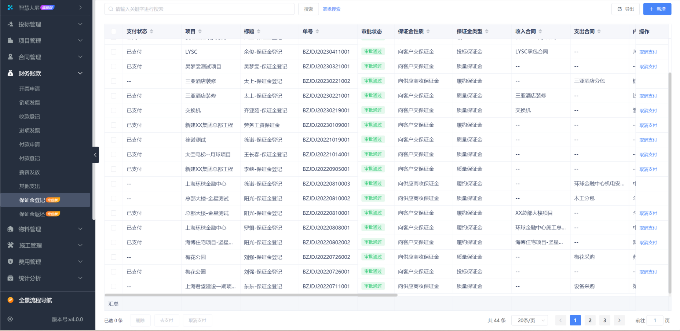Open the 20条/页 page size dropdown
The image size is (680, 331).
[529, 320]
